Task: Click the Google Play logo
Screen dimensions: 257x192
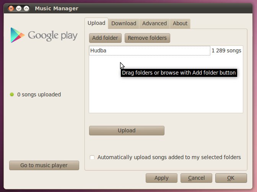Action: pyautogui.click(x=44, y=35)
